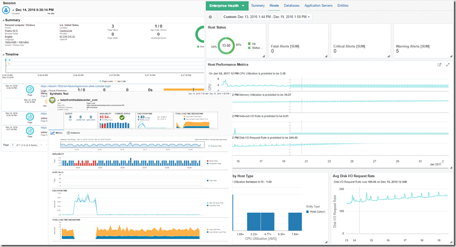The width and height of the screenshot is (456, 247).
Task: Click the Page Loads legend in Timeline
Action: coord(106,81)
